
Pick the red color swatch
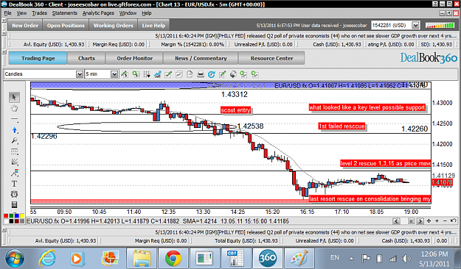(x=6, y=215)
